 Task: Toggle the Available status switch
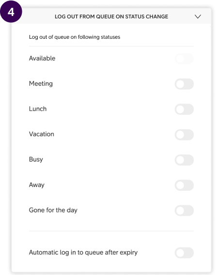pyautogui.click(x=184, y=59)
